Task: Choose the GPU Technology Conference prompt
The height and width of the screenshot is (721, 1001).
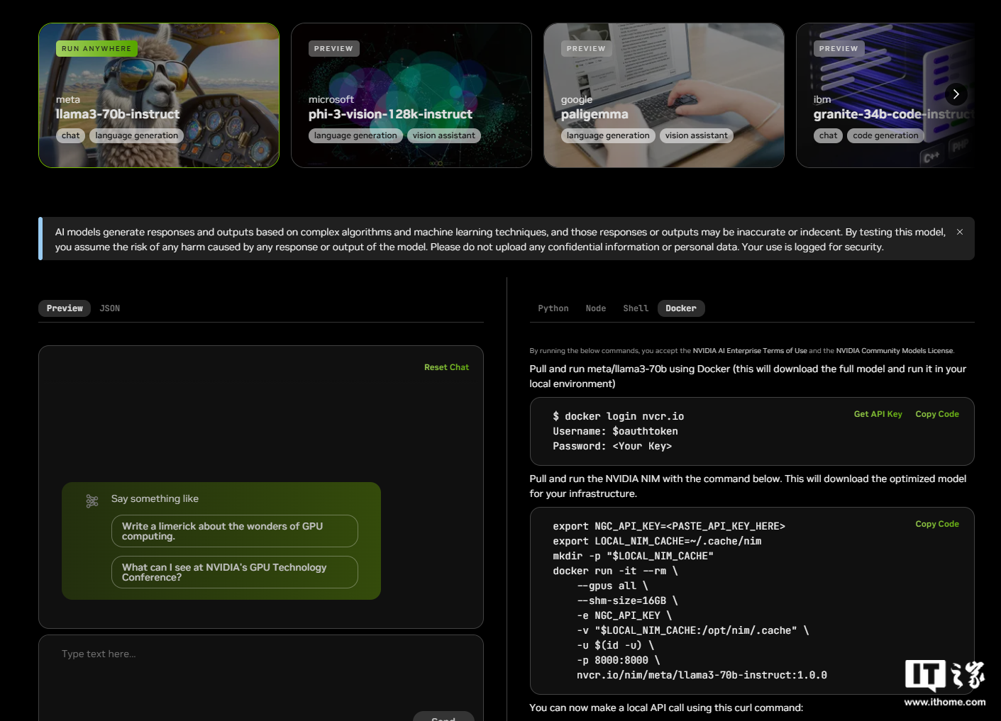Action: point(235,572)
